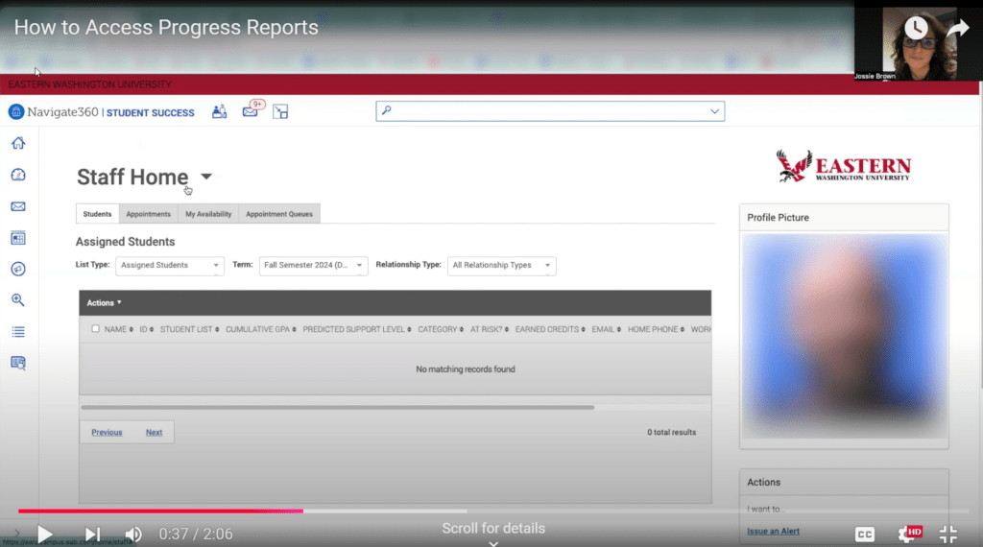Click the Issue an Alert link
The height and width of the screenshot is (547, 983).
pyautogui.click(x=773, y=531)
